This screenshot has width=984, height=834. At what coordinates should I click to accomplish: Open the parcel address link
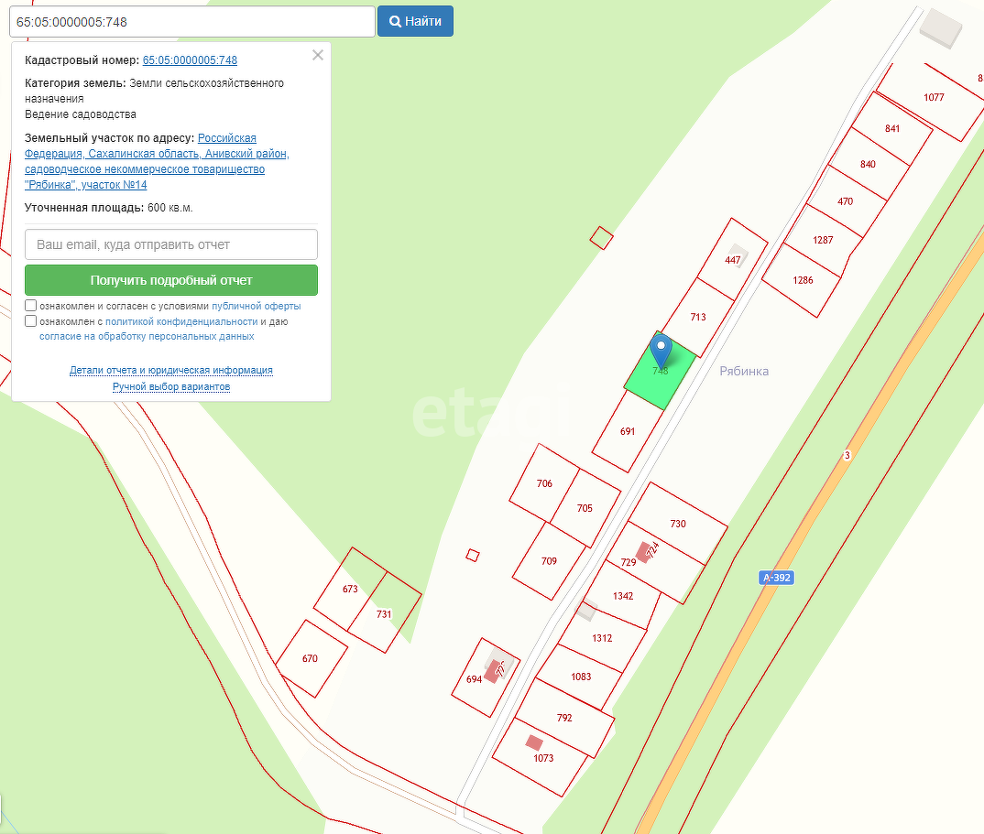[x=157, y=162]
